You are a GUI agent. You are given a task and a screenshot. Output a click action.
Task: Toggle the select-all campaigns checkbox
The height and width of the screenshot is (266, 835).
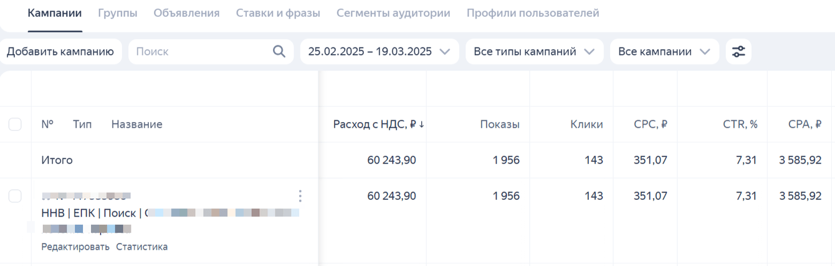(15, 125)
